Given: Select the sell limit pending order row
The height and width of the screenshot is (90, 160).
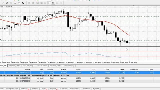Looking at the screenshot, I should click(x=80, y=78).
